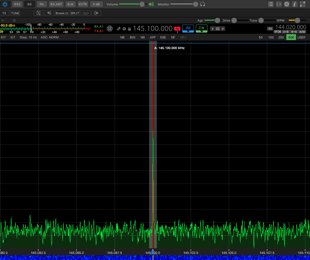Click the circle-arrow icon next to the recorder

(96, 13)
